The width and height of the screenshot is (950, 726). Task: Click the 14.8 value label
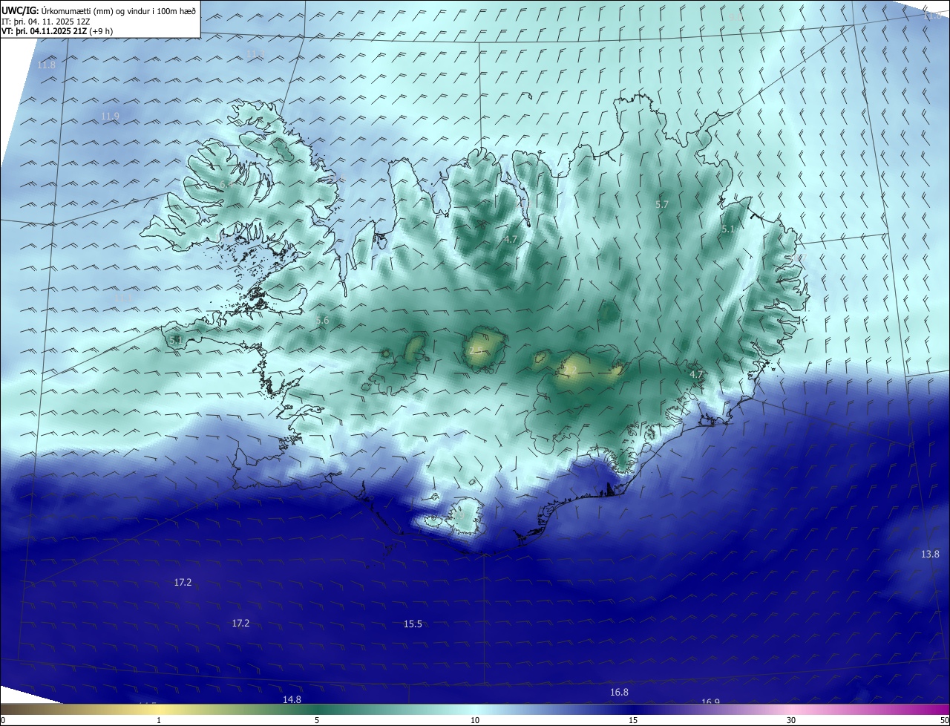click(x=292, y=699)
